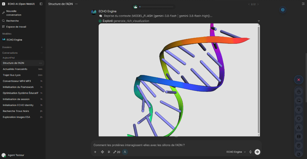
Task: Click the visualization's vertical scrollbar
Action: (259, 80)
